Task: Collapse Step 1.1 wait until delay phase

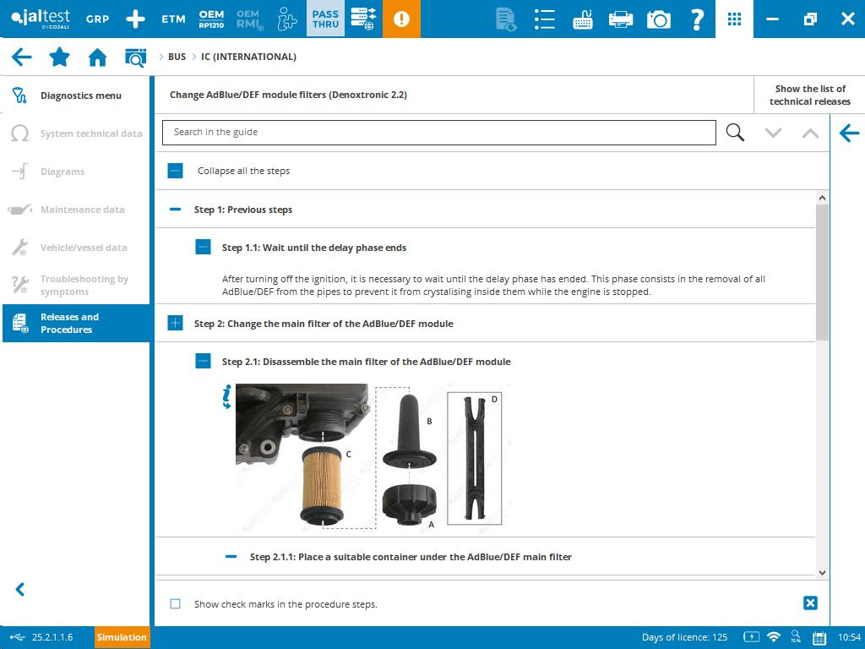Action: coord(203,248)
